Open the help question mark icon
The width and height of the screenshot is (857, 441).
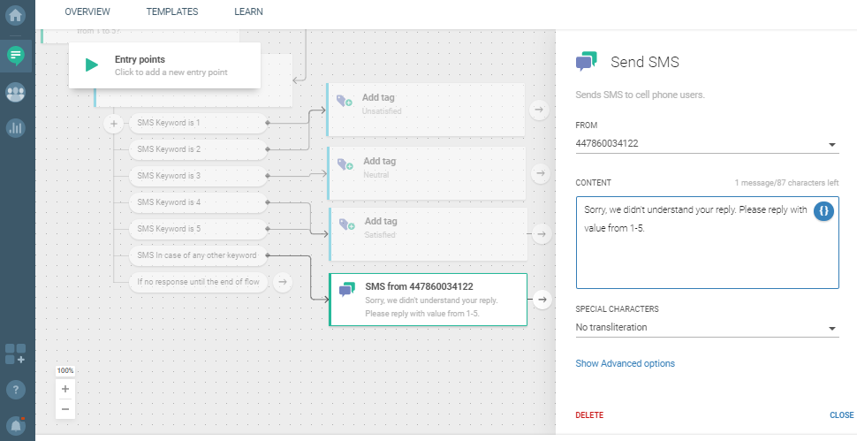click(x=17, y=389)
